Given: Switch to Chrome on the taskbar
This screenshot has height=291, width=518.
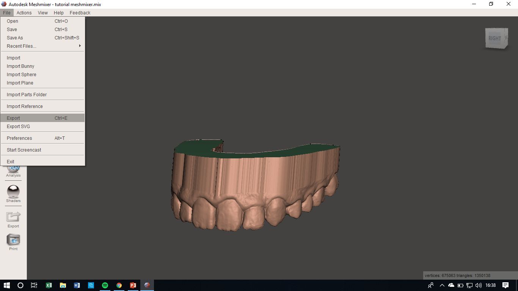Looking at the screenshot, I should click(x=119, y=285).
